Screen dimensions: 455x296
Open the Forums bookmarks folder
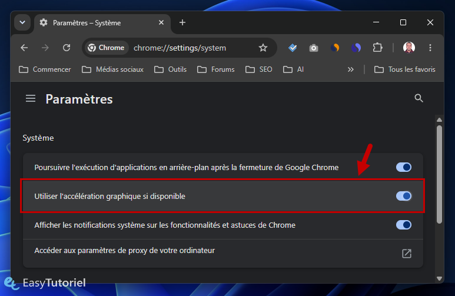(215, 69)
